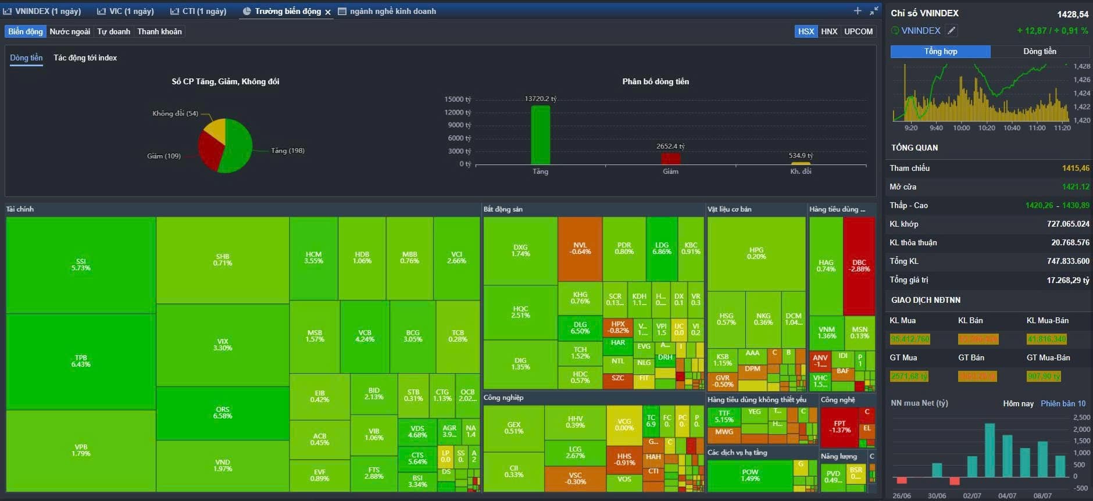Select Dòng tiền in the index panel
The width and height of the screenshot is (1093, 501).
tap(1040, 51)
